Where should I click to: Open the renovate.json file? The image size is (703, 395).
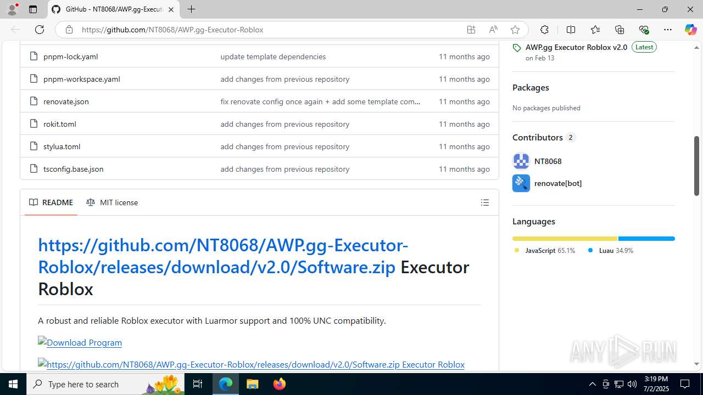point(66,101)
